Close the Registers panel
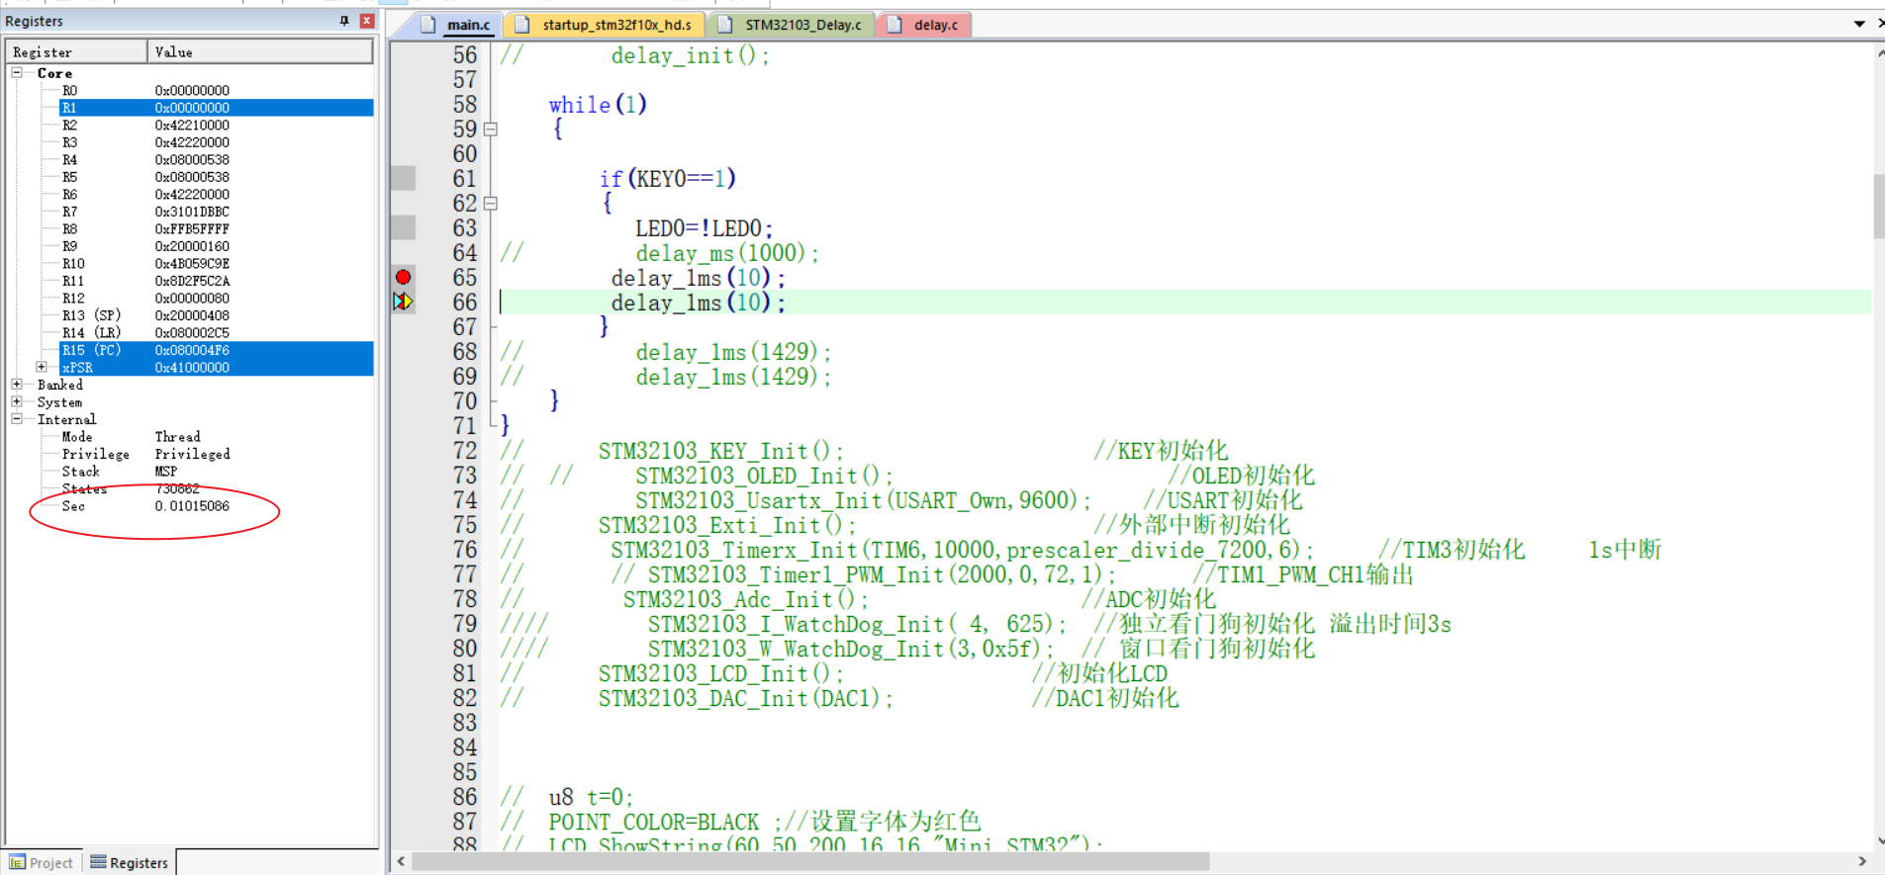Viewport: 1885px width, 875px height. 367,21
